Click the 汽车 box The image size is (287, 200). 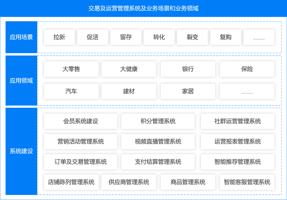point(71,91)
